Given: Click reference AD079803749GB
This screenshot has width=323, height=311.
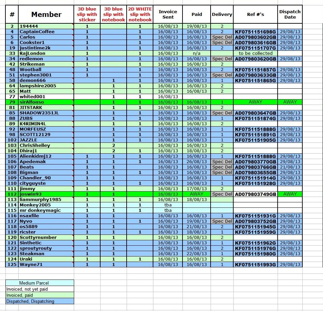Looking at the screenshot, I should [255, 194].
